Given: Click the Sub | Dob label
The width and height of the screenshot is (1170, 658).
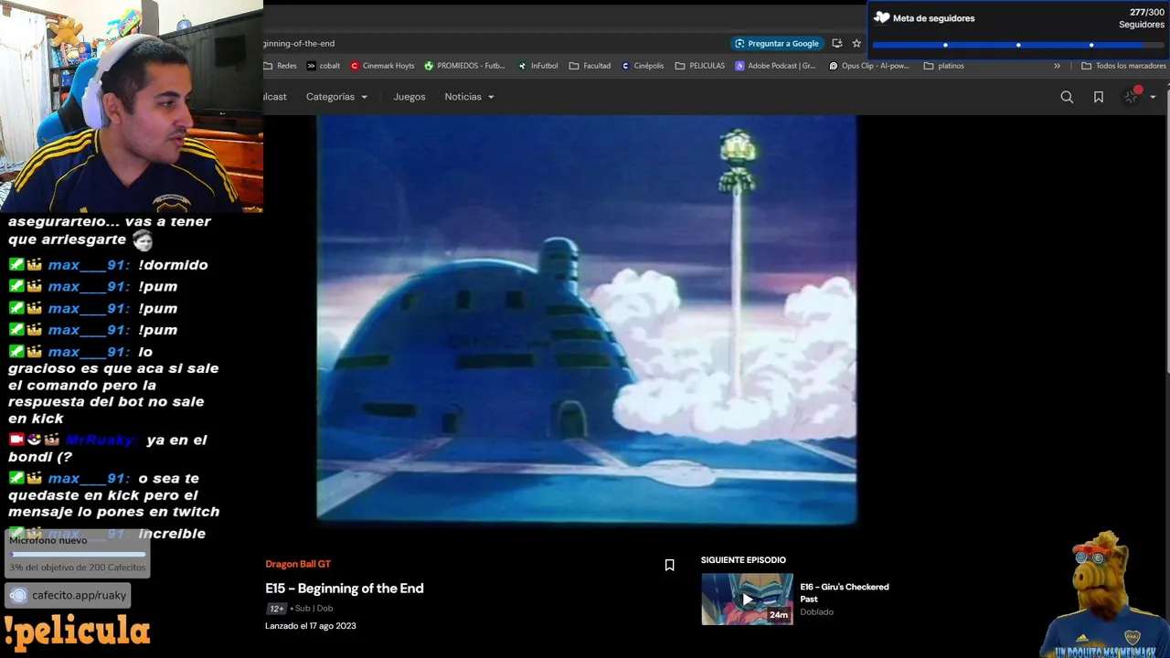Looking at the screenshot, I should coord(314,609).
